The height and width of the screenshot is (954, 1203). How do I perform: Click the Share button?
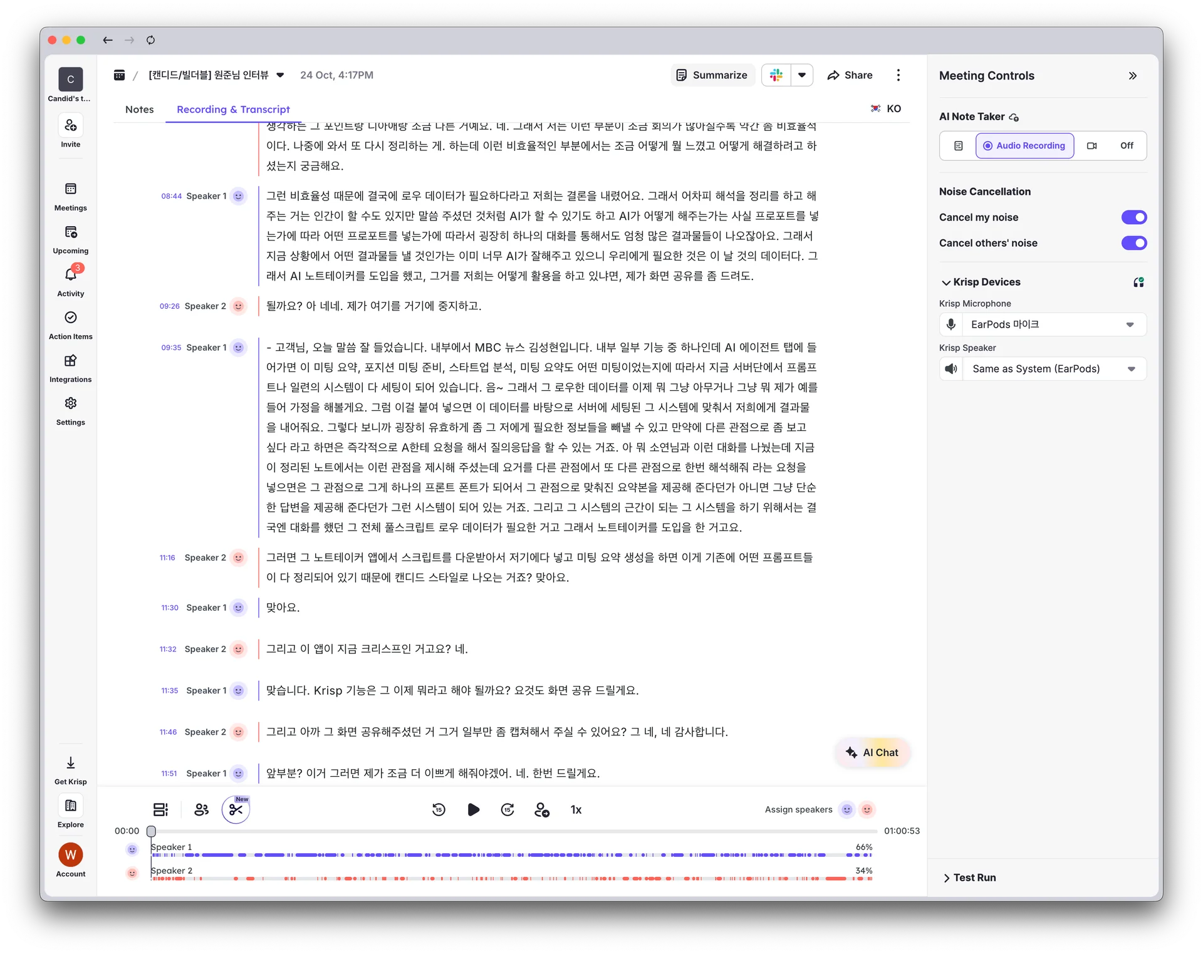(850, 75)
